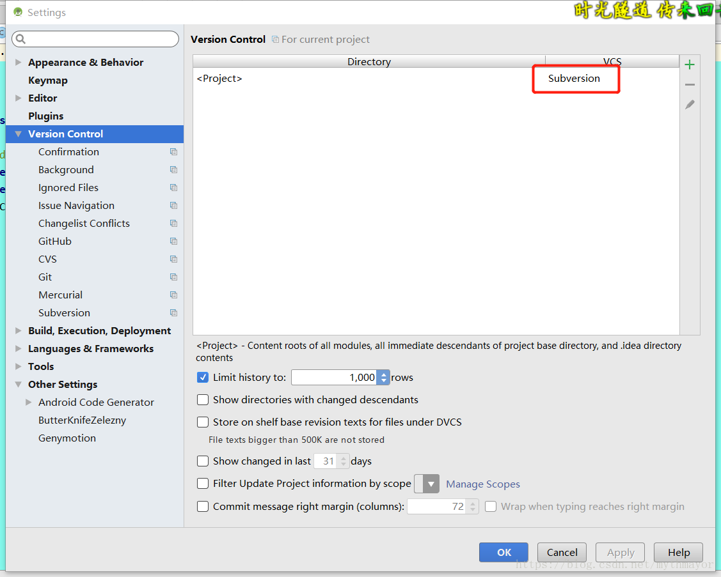Click the project-scope icon beside Git
Screen dimensions: 721x577
173,277
